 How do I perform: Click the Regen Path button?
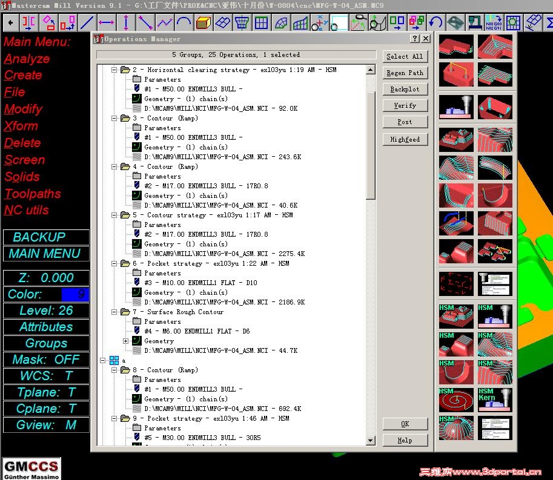[405, 73]
